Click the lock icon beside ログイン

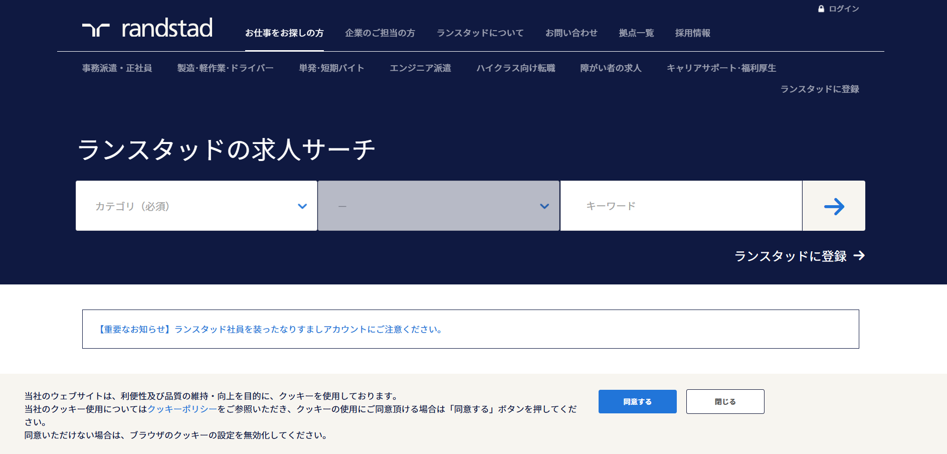(x=821, y=9)
